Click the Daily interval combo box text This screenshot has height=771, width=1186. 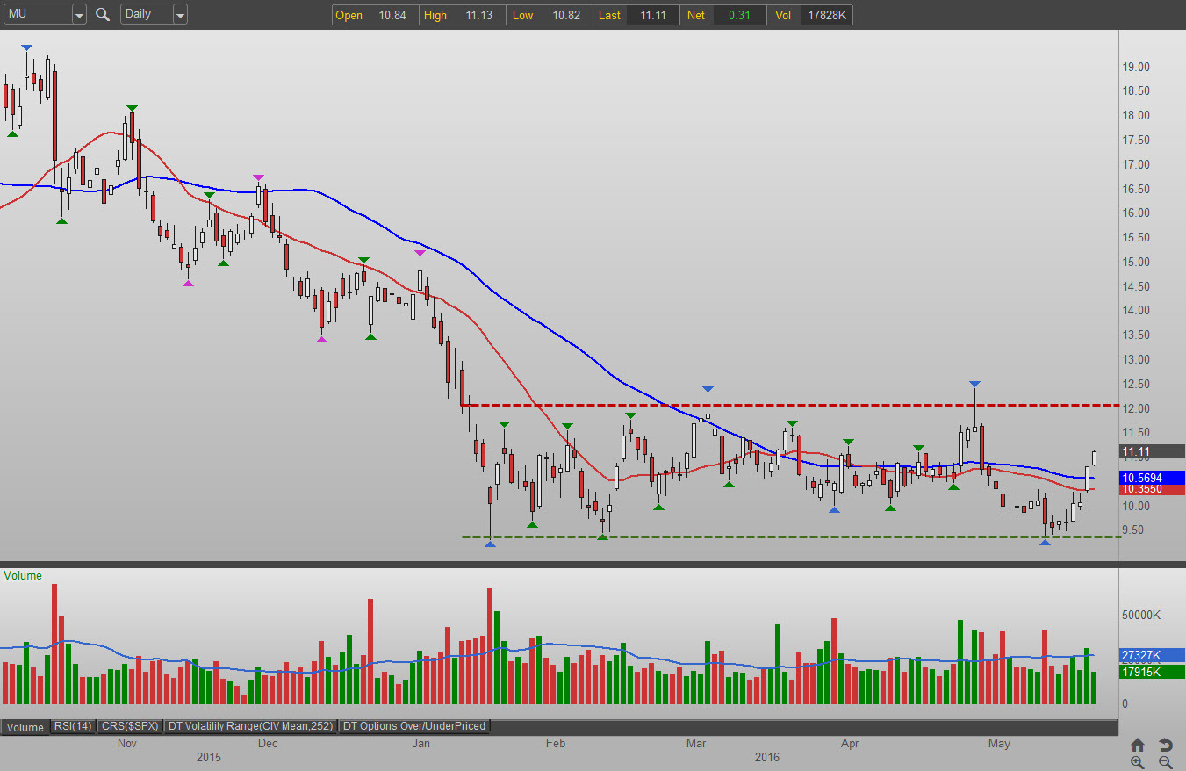pos(145,14)
